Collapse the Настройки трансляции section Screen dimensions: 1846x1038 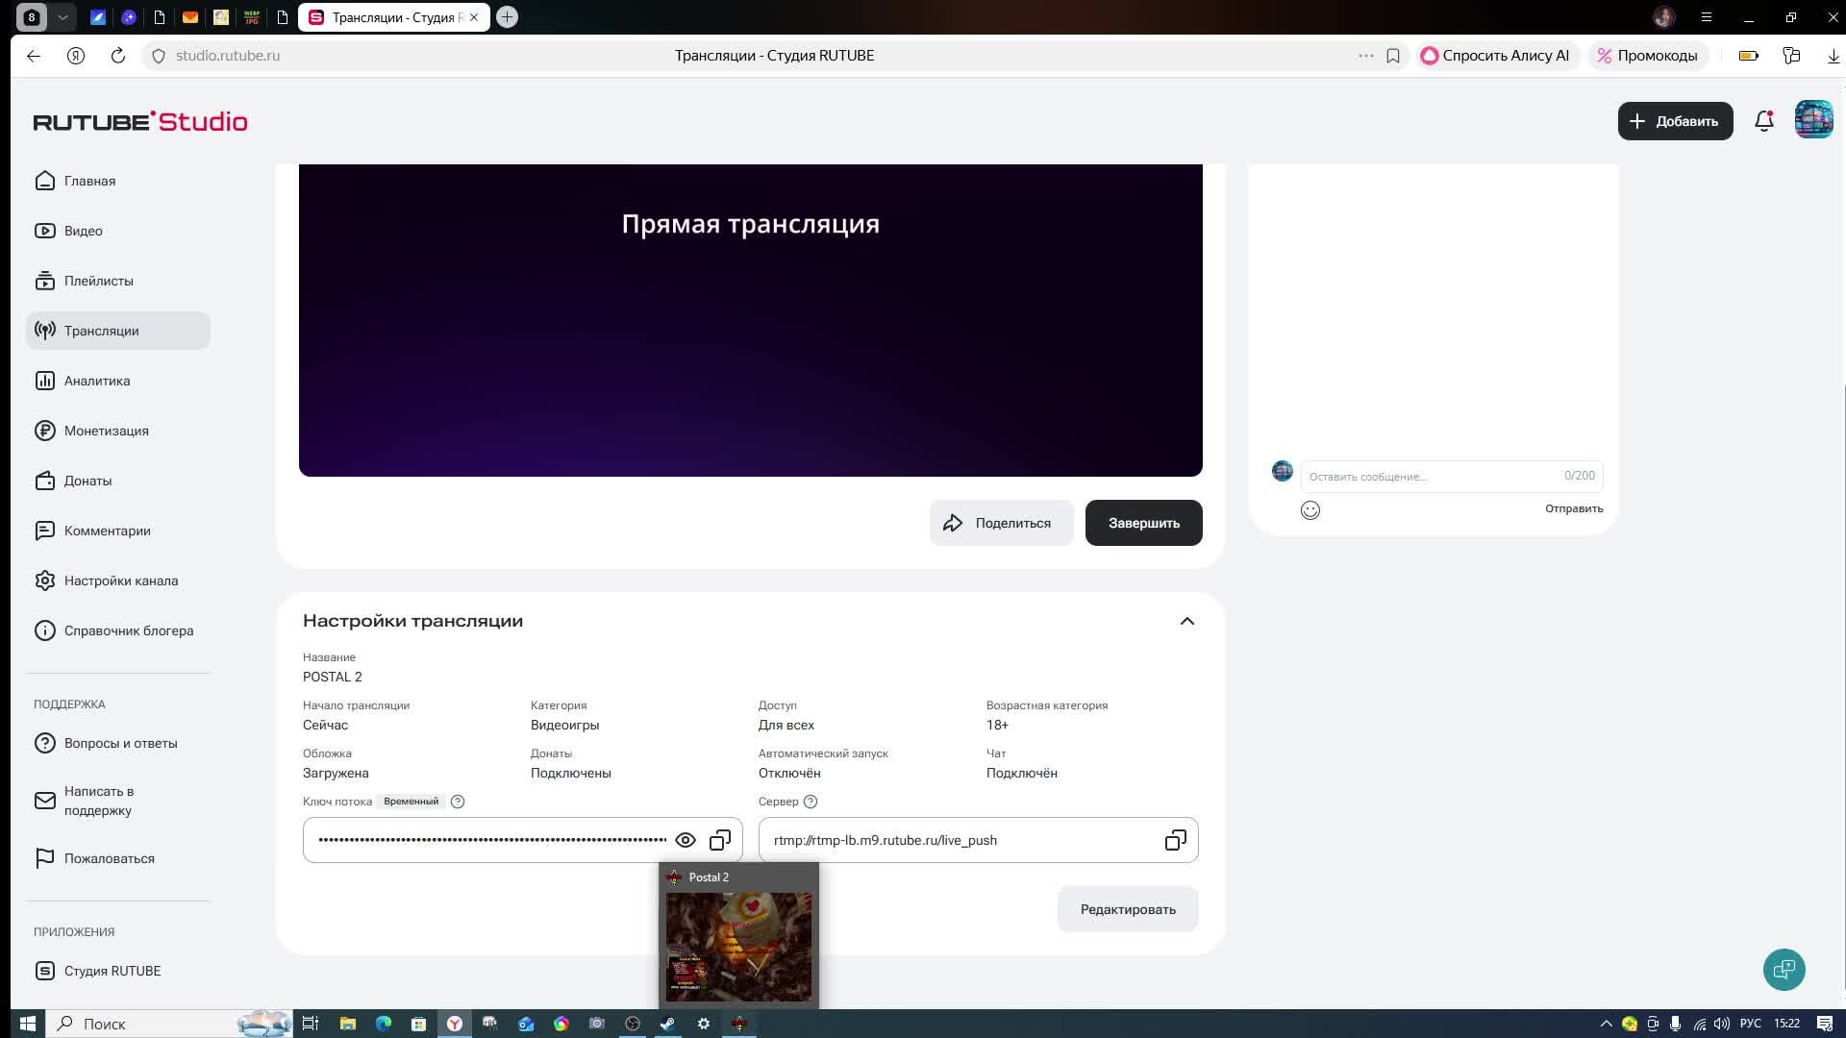(1186, 621)
